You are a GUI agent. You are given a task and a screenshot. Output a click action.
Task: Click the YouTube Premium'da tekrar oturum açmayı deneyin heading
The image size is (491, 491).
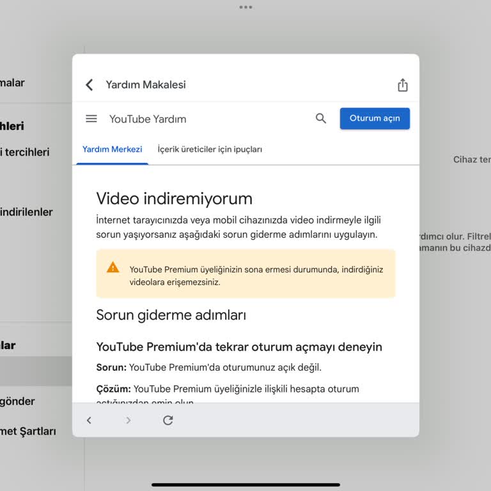point(239,347)
